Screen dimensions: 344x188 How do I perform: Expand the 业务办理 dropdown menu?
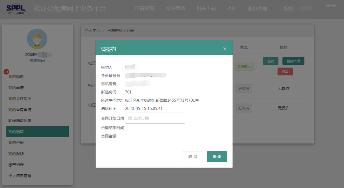[x=260, y=9]
